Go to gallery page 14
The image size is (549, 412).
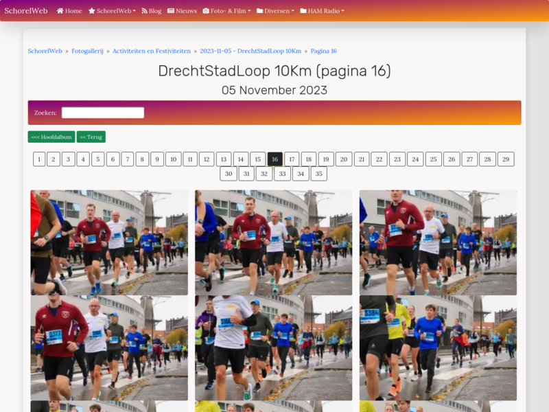pyautogui.click(x=241, y=159)
